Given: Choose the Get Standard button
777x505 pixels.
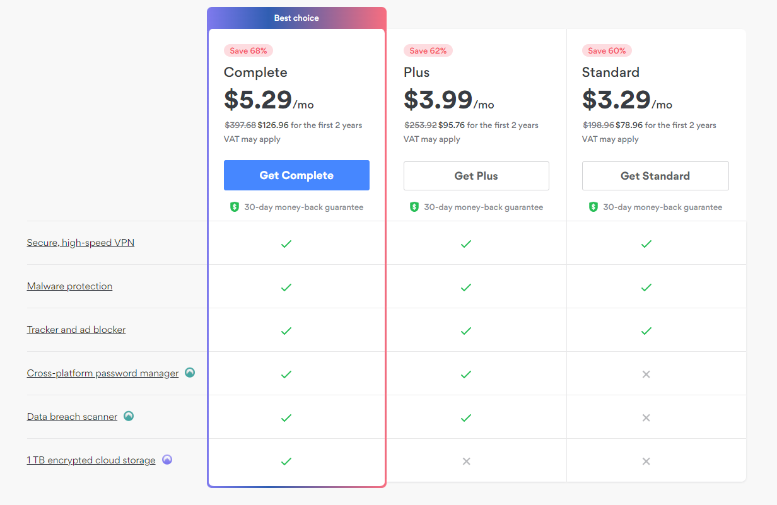Looking at the screenshot, I should pos(655,176).
